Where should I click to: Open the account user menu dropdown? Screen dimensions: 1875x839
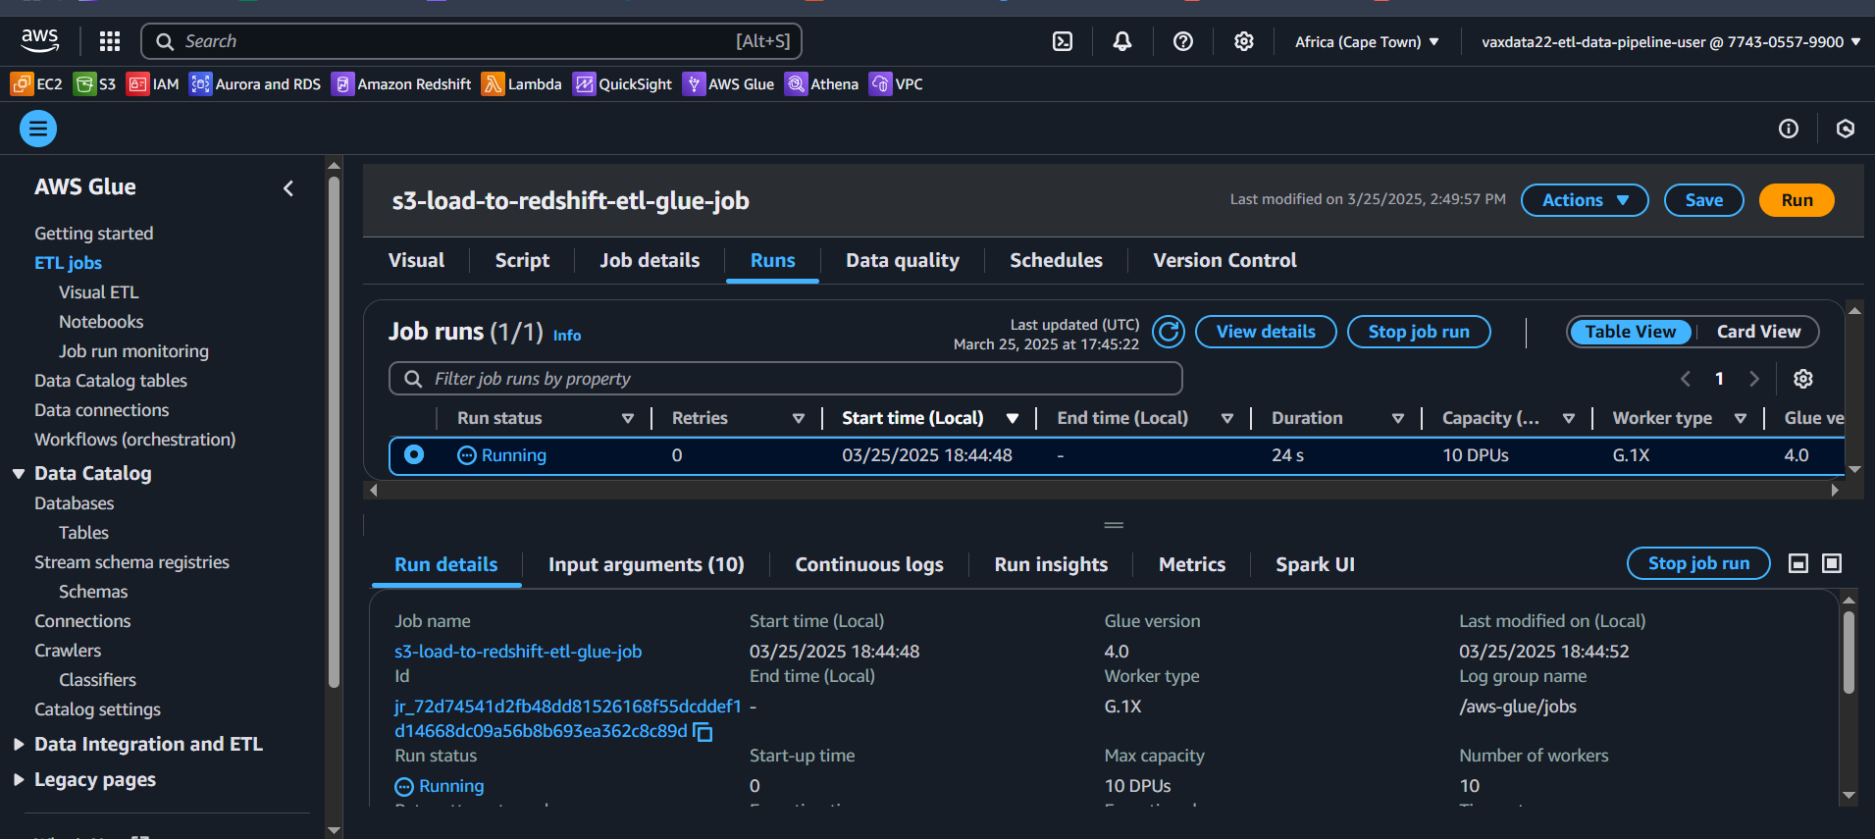click(x=1671, y=41)
